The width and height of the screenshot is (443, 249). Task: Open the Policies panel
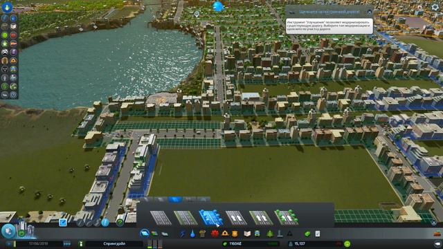[x=318, y=234]
